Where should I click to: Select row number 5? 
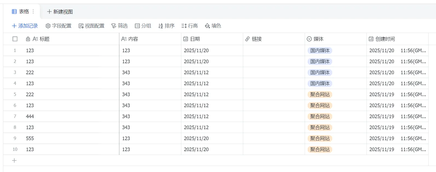pos(15,95)
